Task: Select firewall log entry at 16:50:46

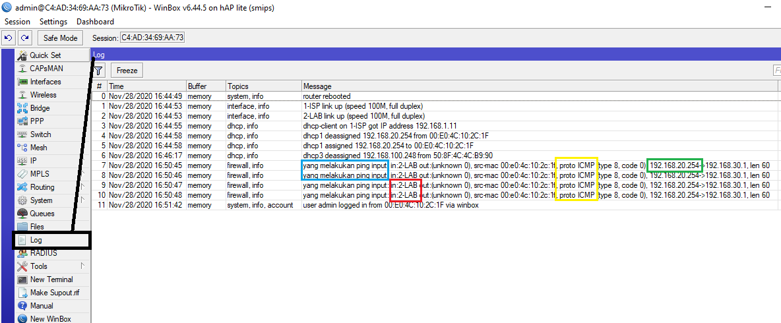Action: [x=436, y=175]
